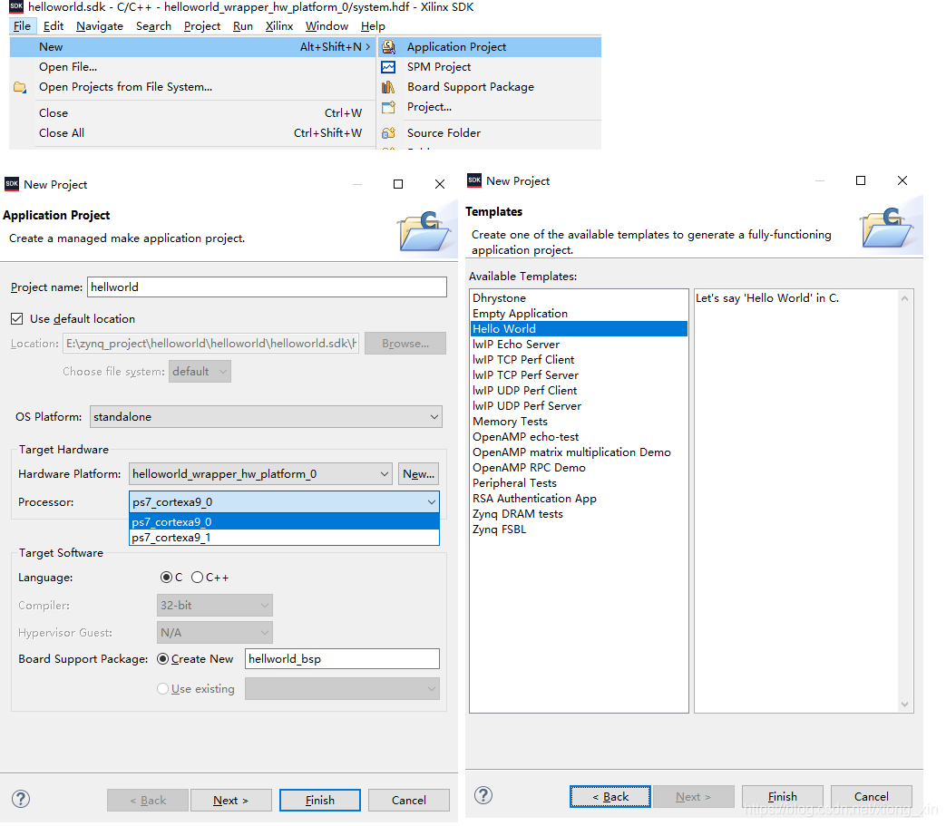Click Finish in Application Project dialog
Viewport: 946px width, 826px height.
point(320,800)
